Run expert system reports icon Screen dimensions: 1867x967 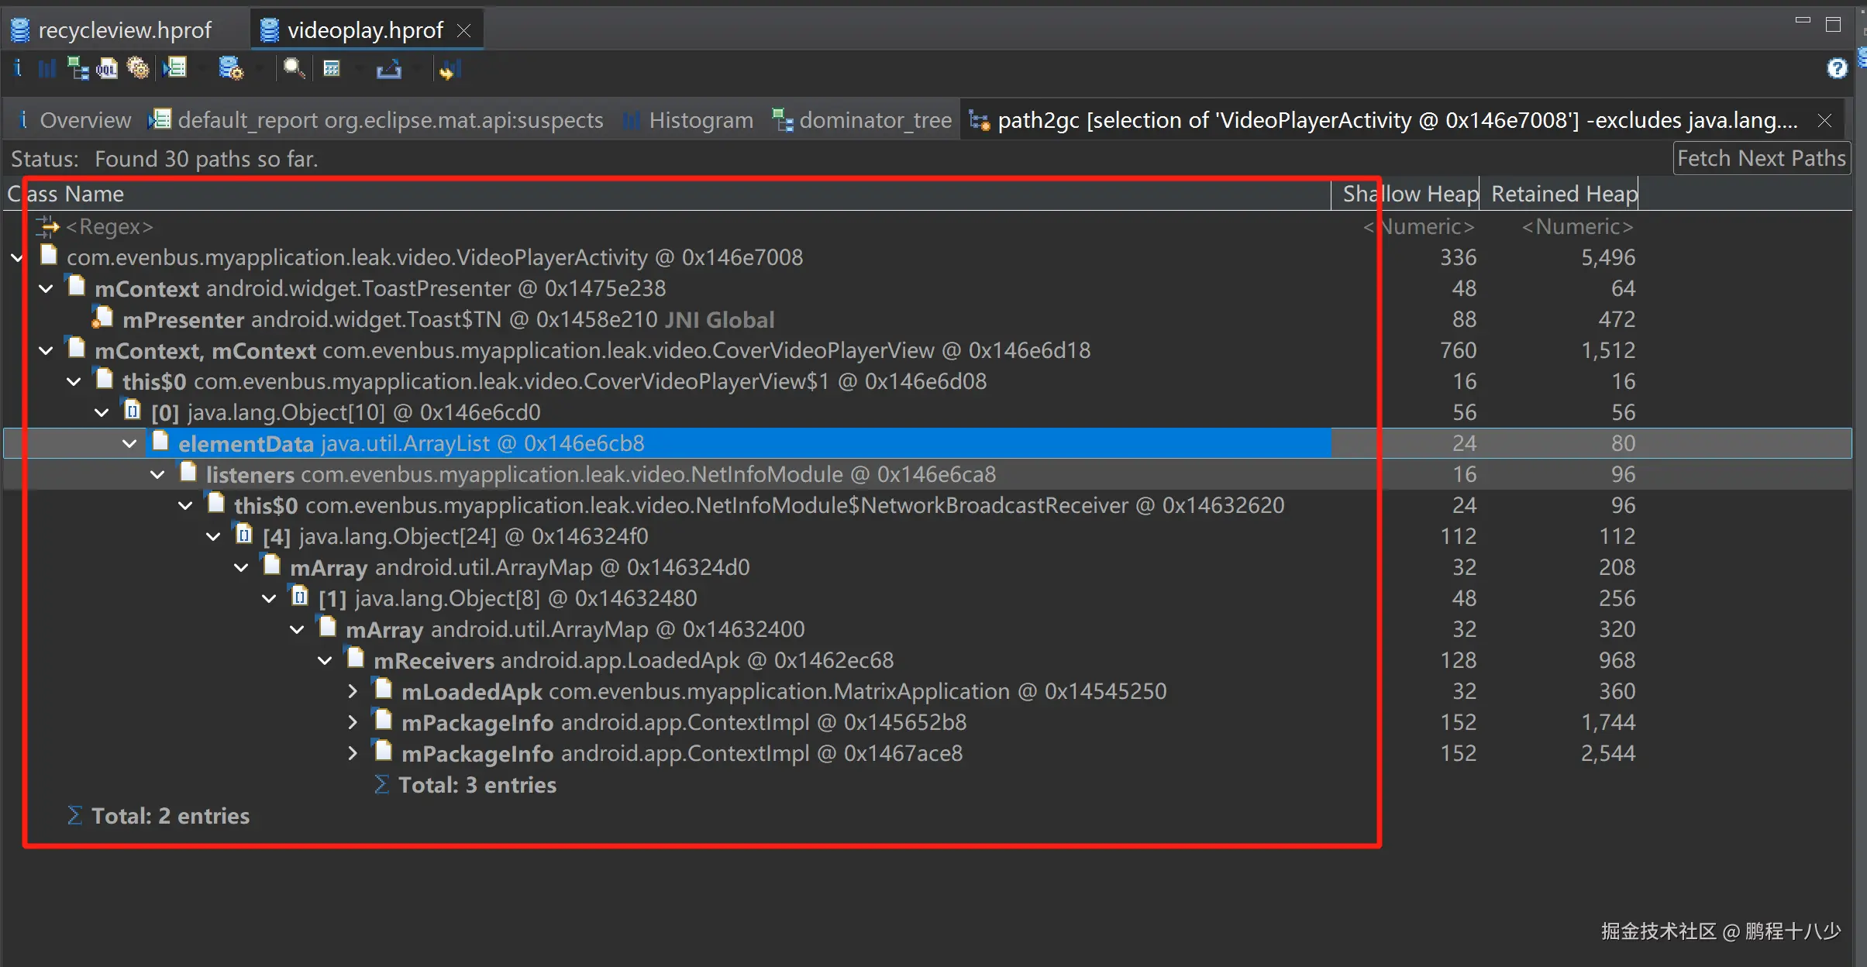176,69
